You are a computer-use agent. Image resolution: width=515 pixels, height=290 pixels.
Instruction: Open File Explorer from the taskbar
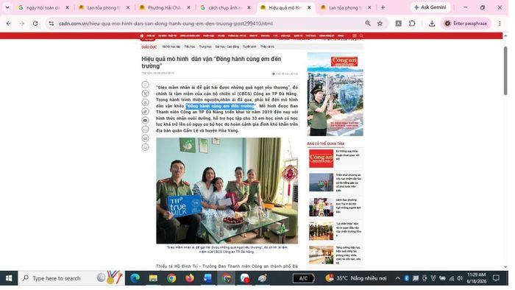[x=153, y=278]
